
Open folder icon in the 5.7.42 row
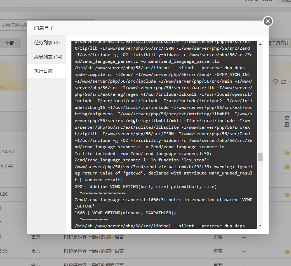click(287, 166)
